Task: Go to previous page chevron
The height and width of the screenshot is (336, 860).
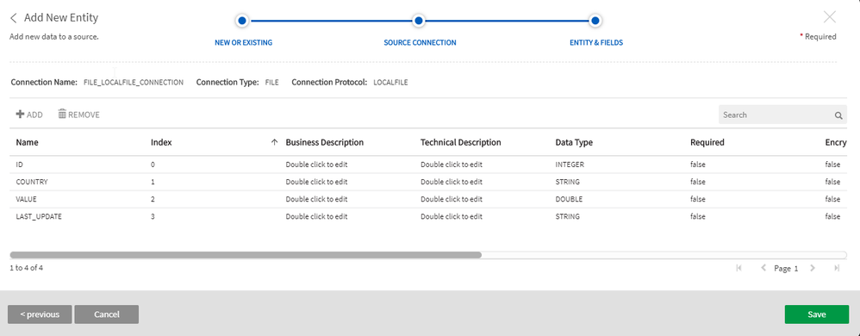Action: tap(763, 268)
